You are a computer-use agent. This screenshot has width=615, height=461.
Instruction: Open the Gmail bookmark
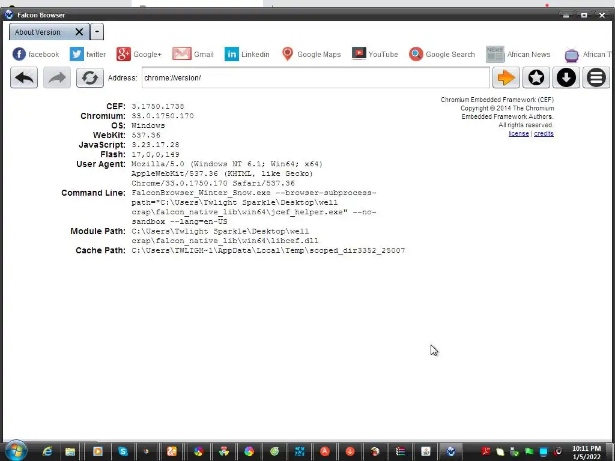[193, 54]
